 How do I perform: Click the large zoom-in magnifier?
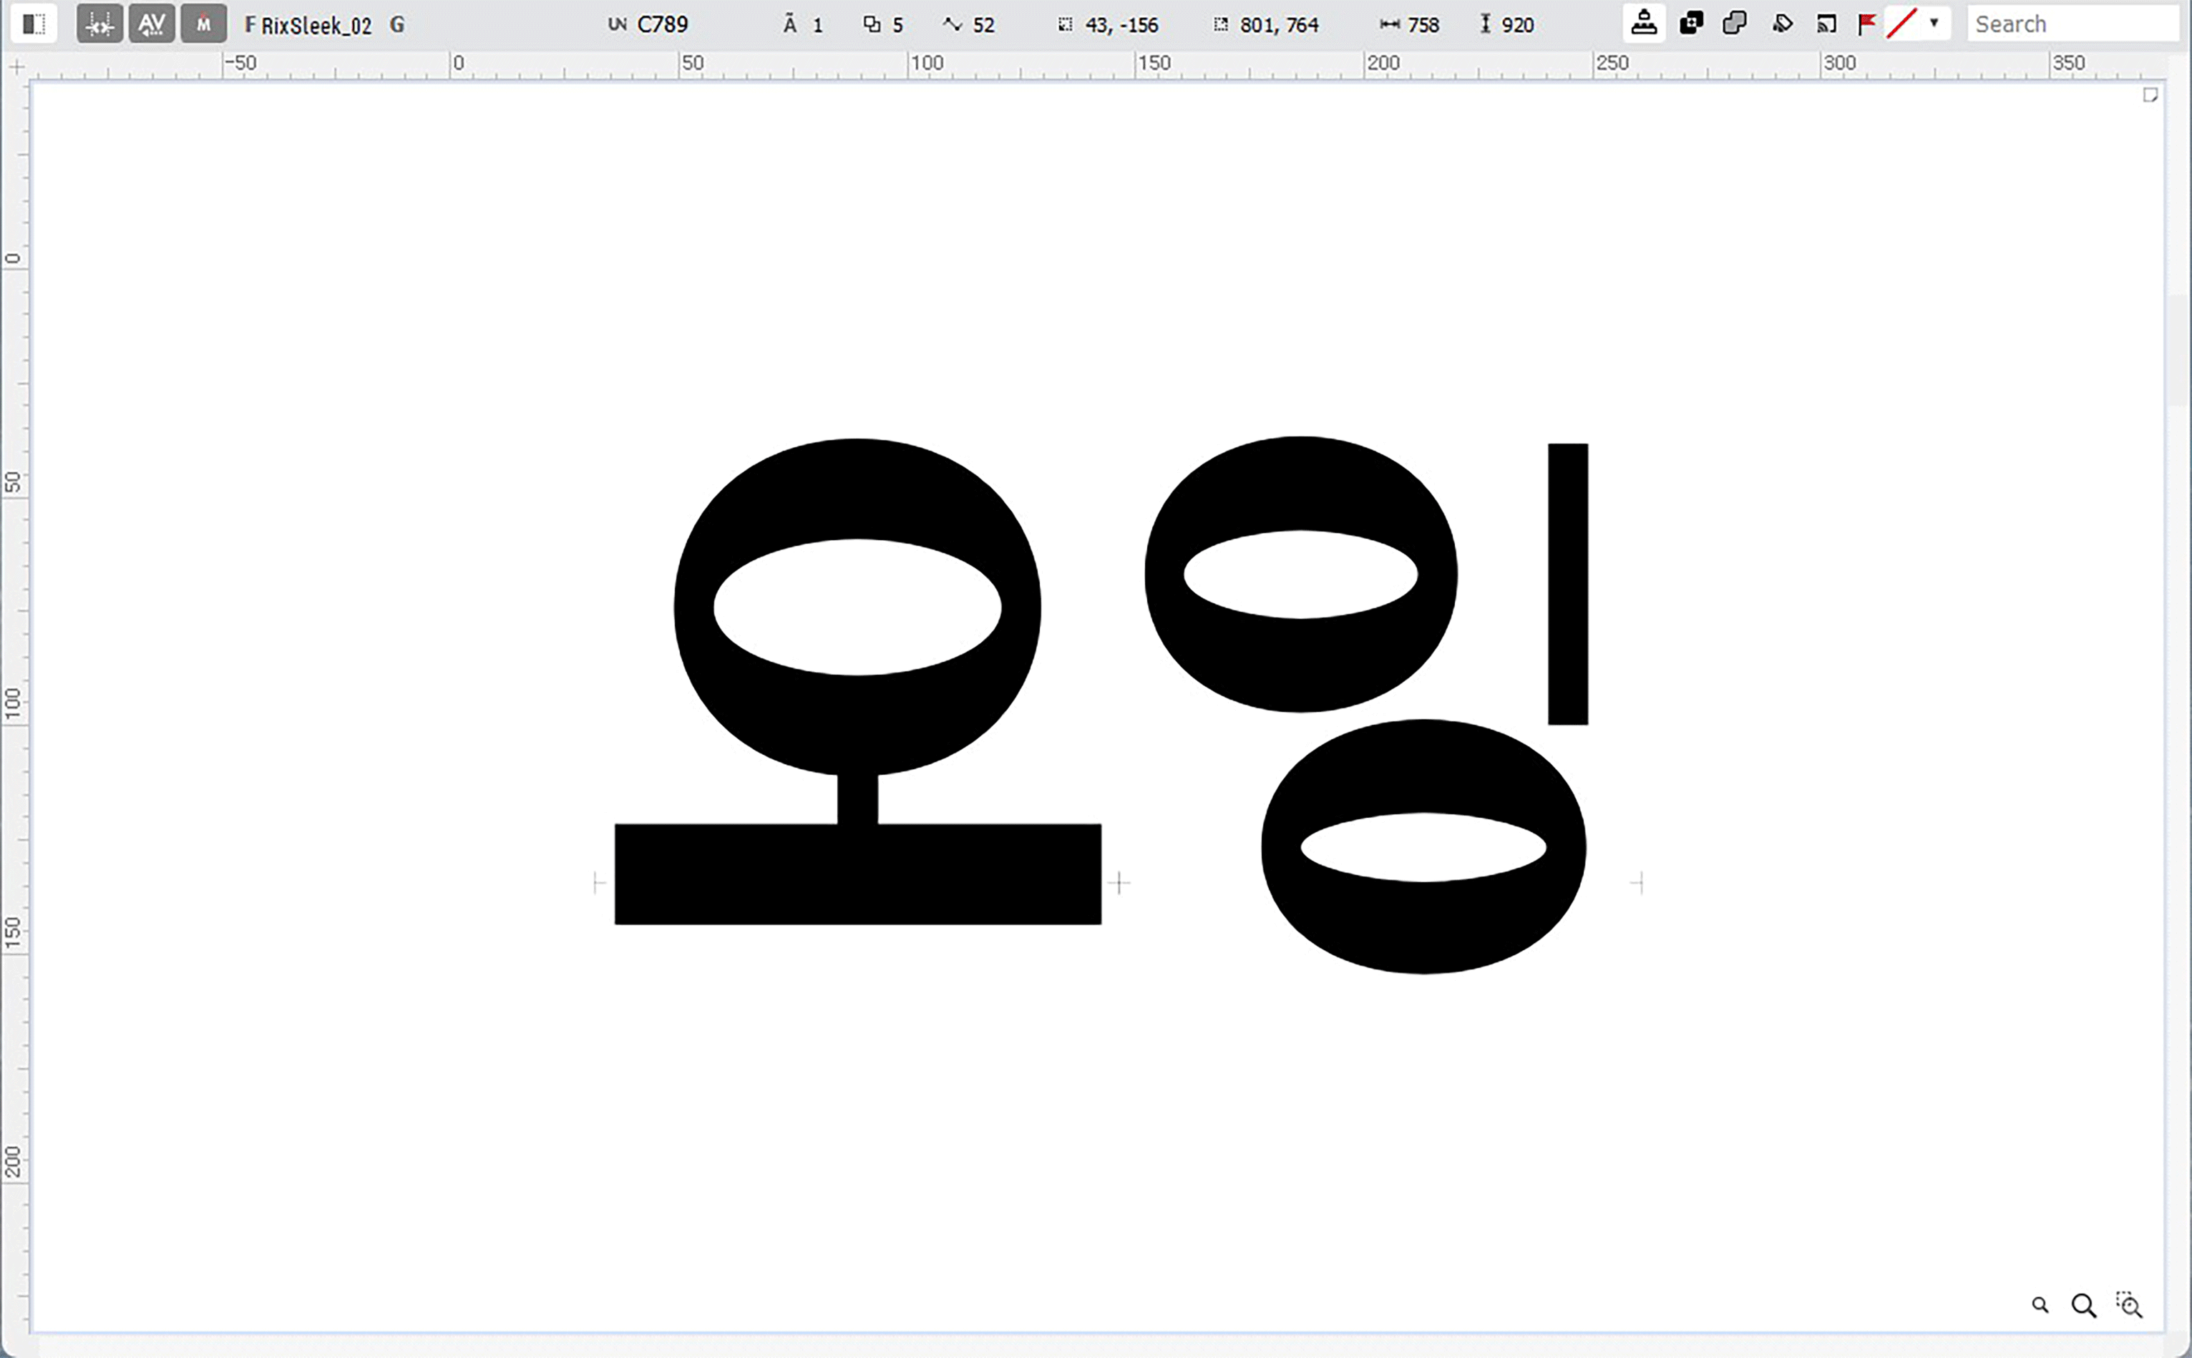pos(2083,1305)
